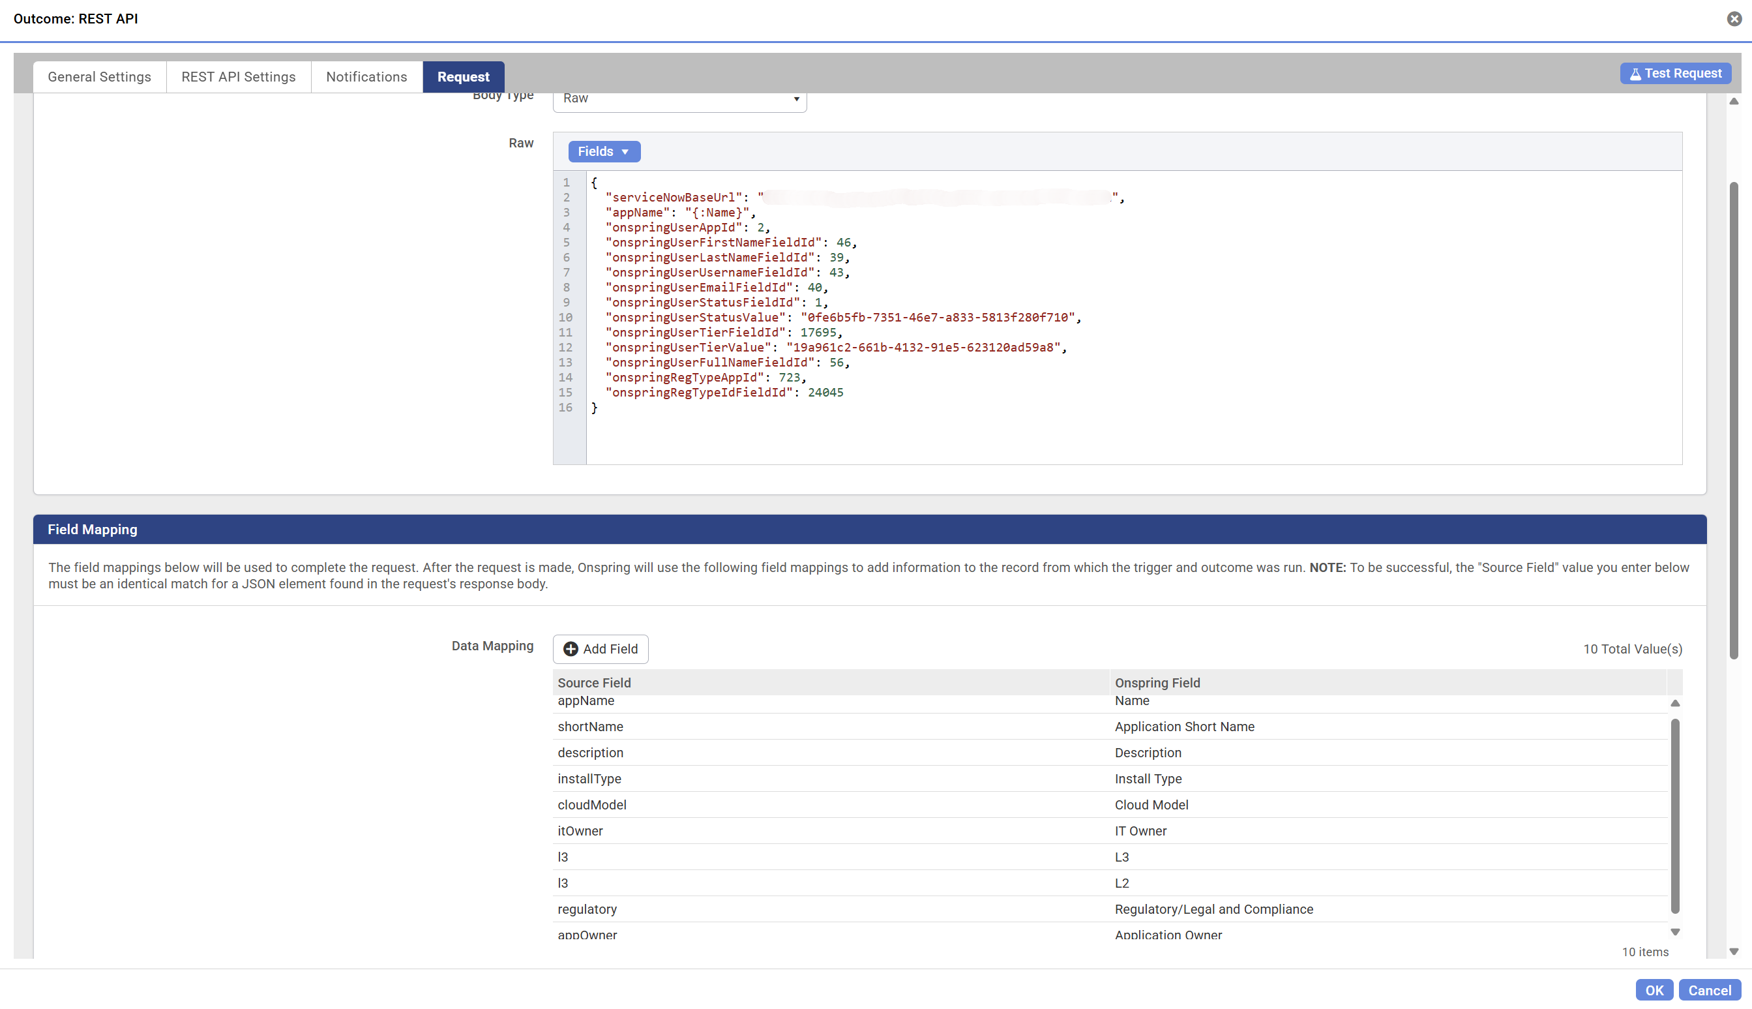Select the installType source field
Viewport: 1752px width, 1009px height.
pos(831,779)
